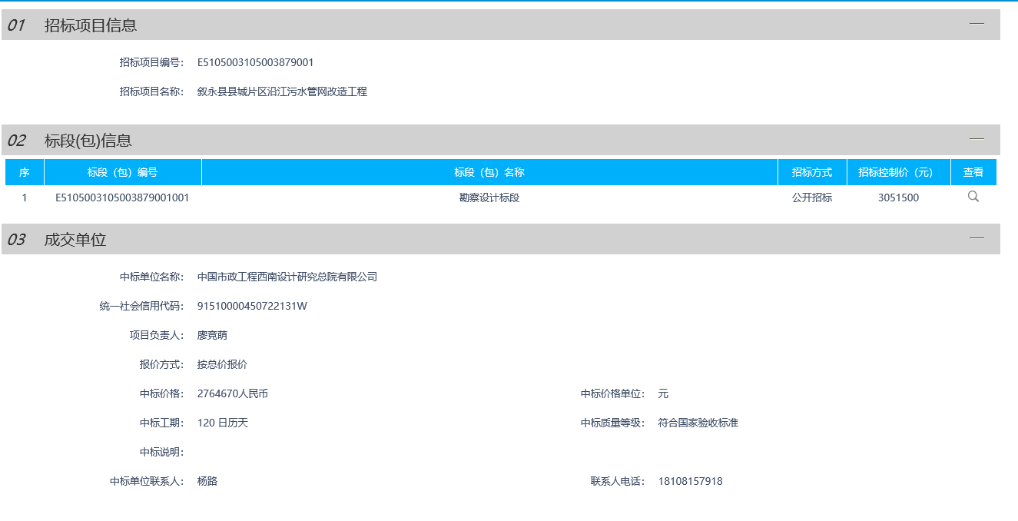Click the credit code 91510000450722131W
This screenshot has width=1018, height=521.
coord(252,306)
